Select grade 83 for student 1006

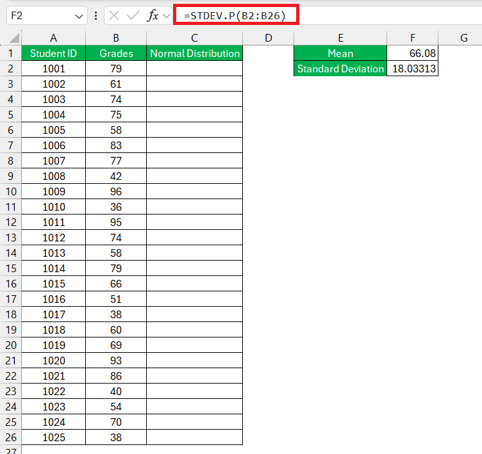tap(116, 145)
